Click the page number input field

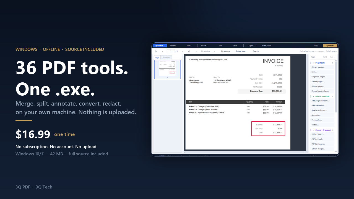click(x=171, y=51)
